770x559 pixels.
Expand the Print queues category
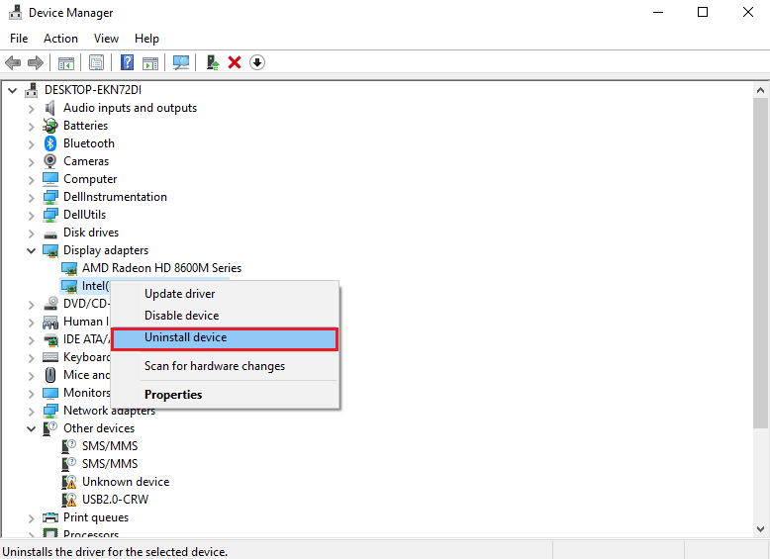32,518
